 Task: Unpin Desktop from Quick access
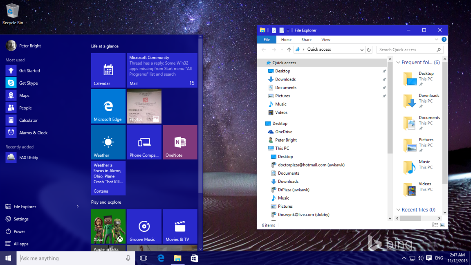pos(384,71)
